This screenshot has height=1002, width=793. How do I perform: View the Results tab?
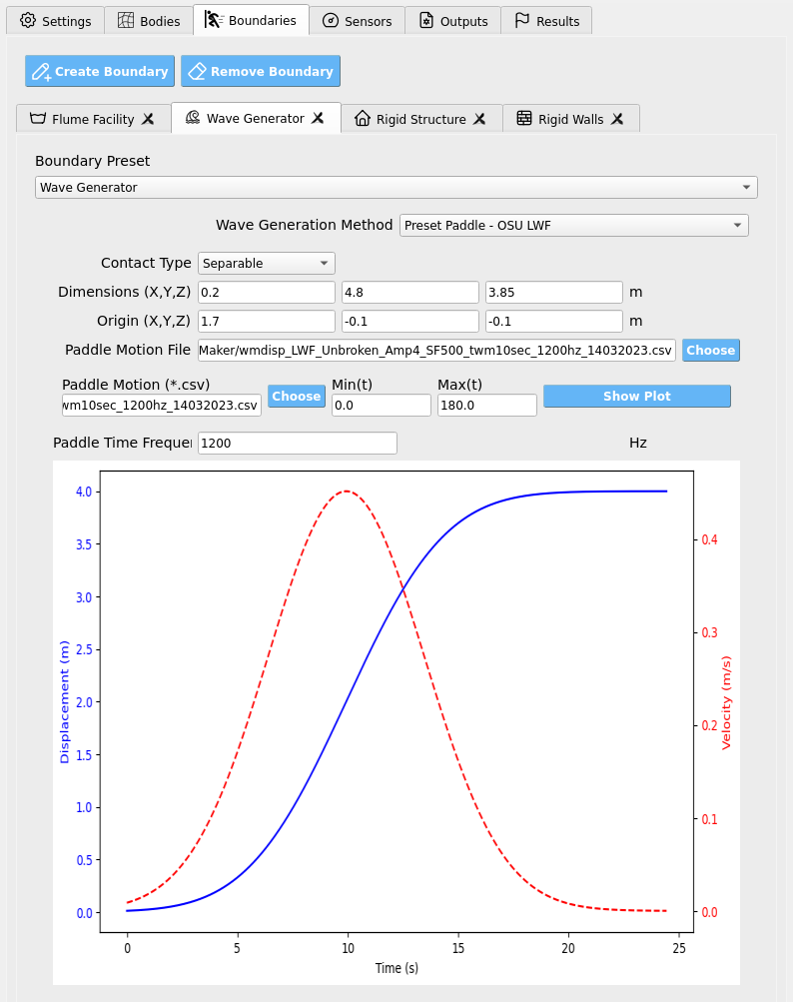[x=546, y=20]
